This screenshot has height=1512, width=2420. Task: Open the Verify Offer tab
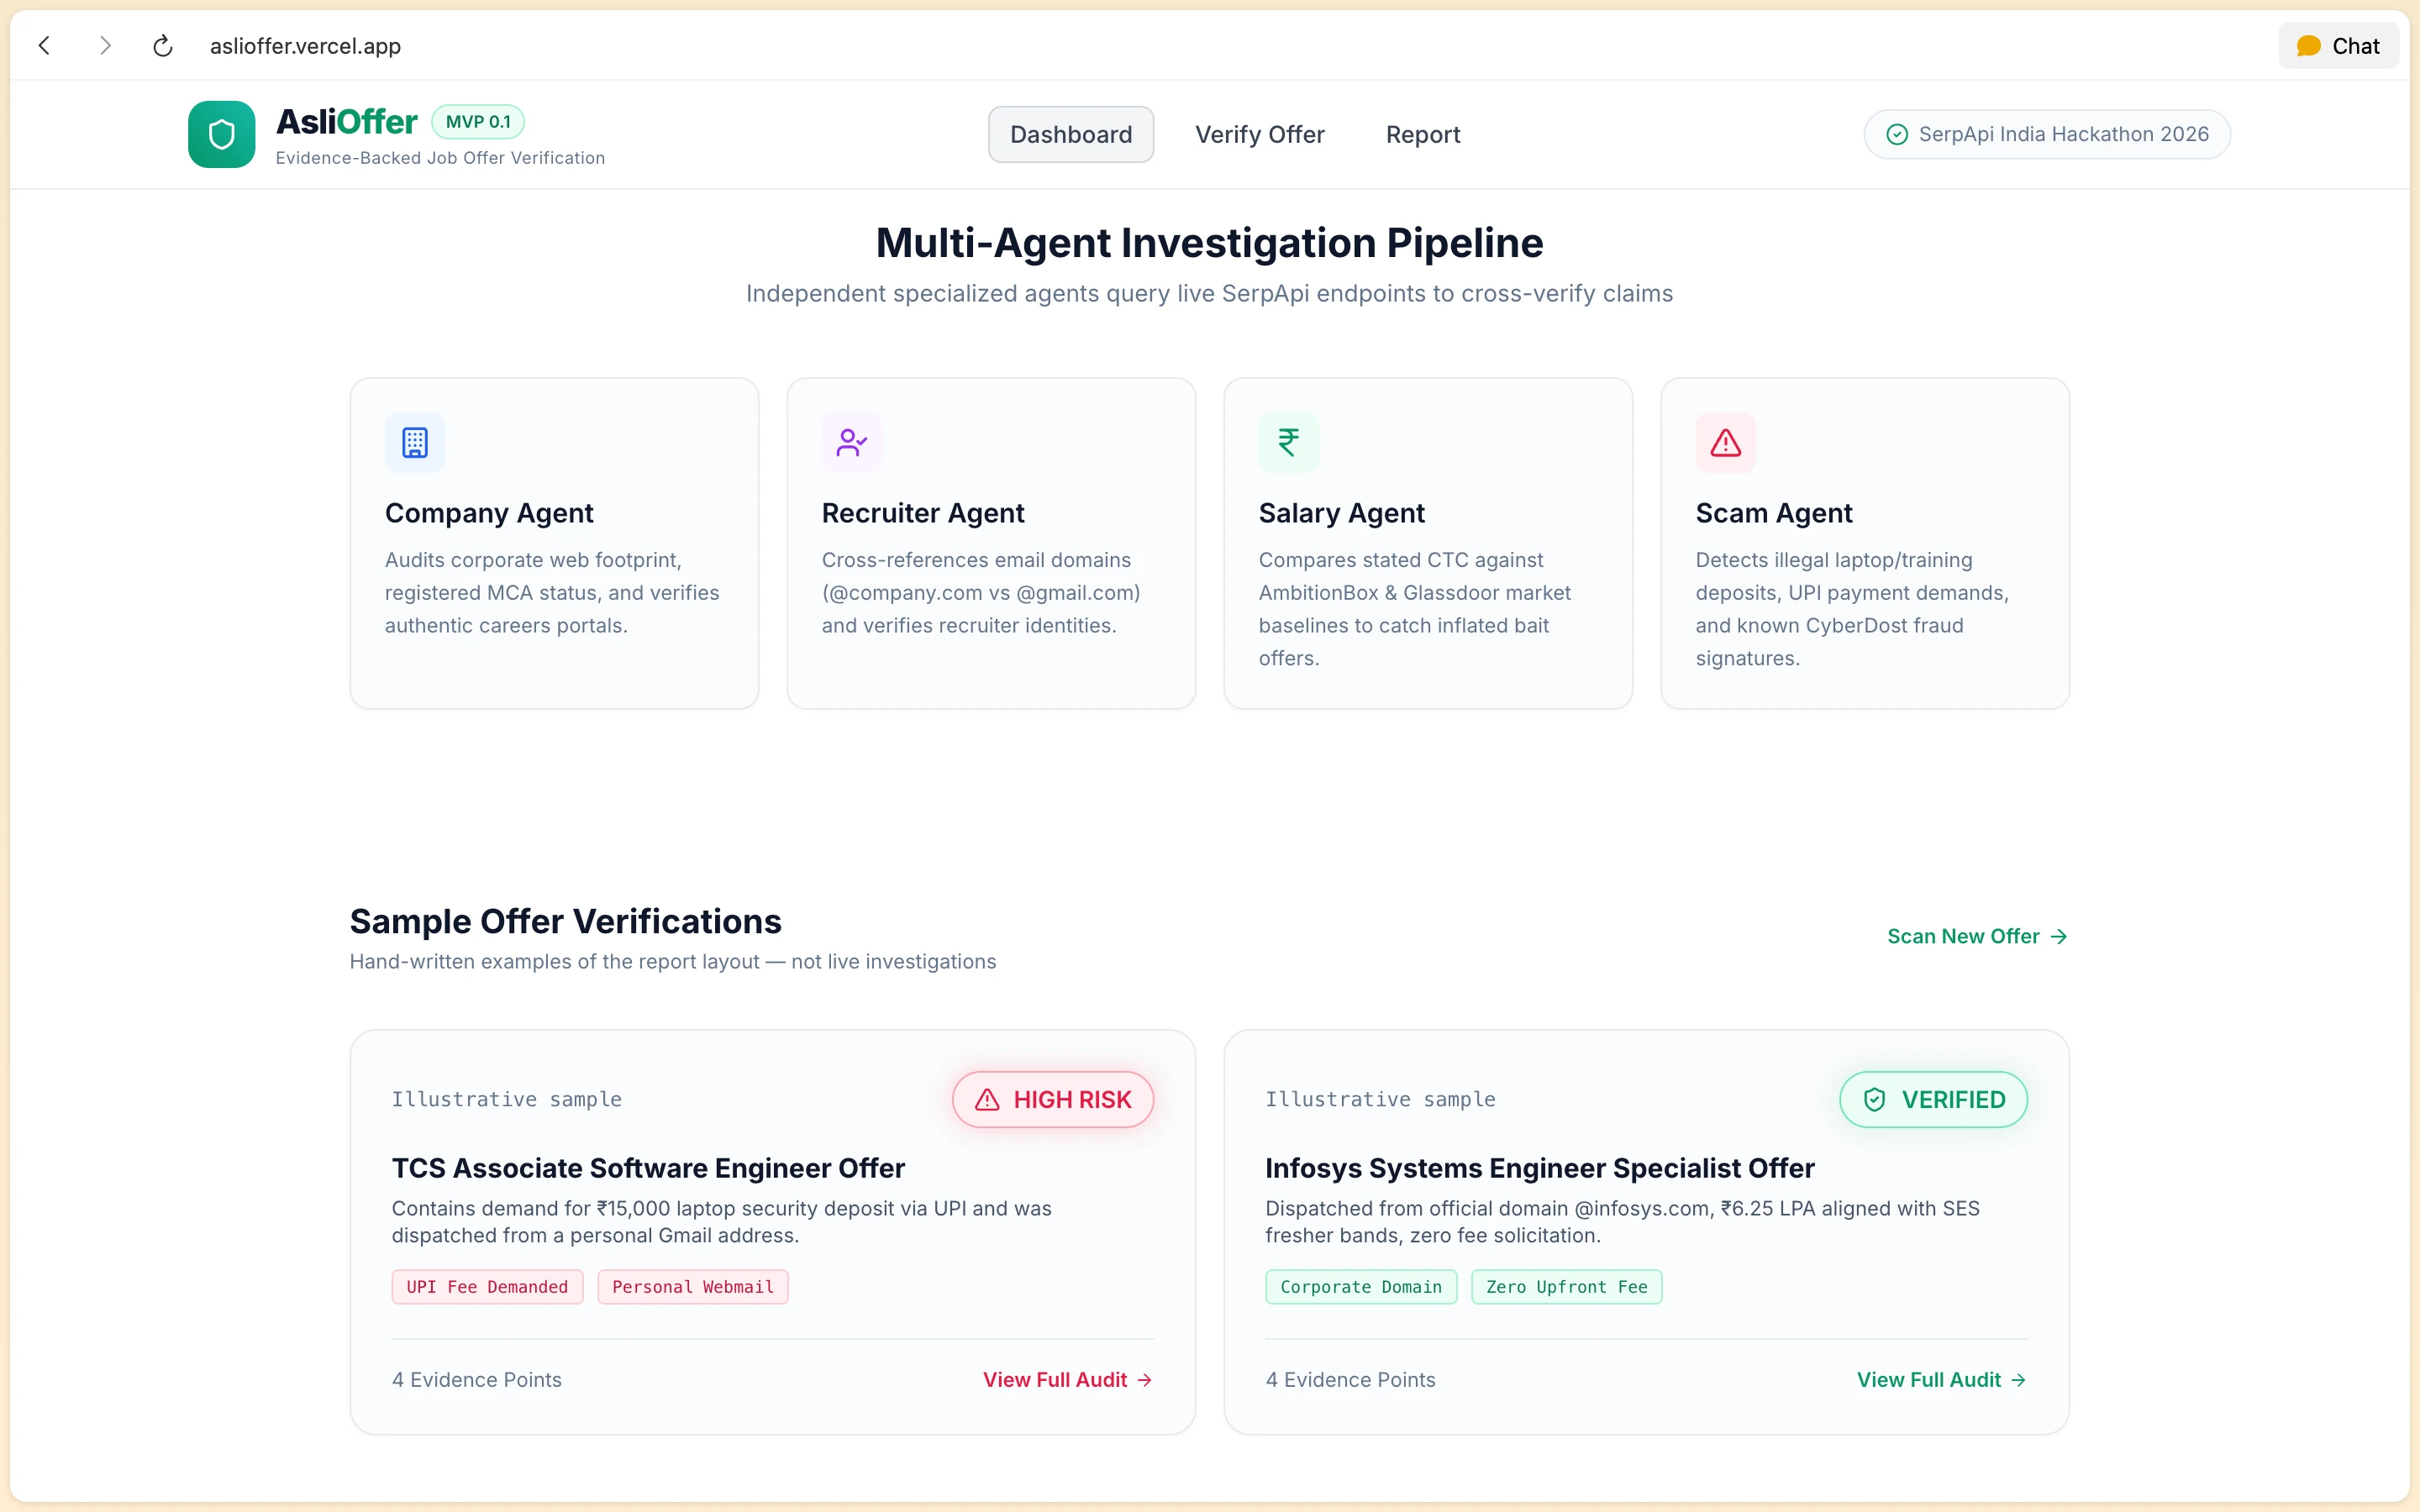[x=1260, y=134]
